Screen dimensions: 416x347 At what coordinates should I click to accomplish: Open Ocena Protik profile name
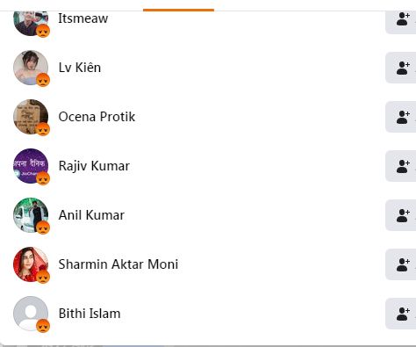pos(97,117)
